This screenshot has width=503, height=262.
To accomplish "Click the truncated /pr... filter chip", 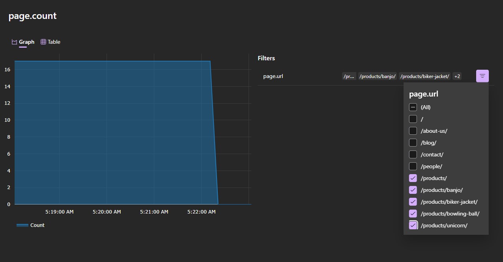I will tap(349, 76).
